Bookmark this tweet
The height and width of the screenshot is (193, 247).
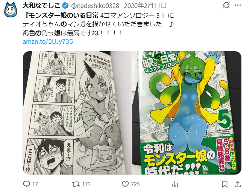(x=224, y=184)
